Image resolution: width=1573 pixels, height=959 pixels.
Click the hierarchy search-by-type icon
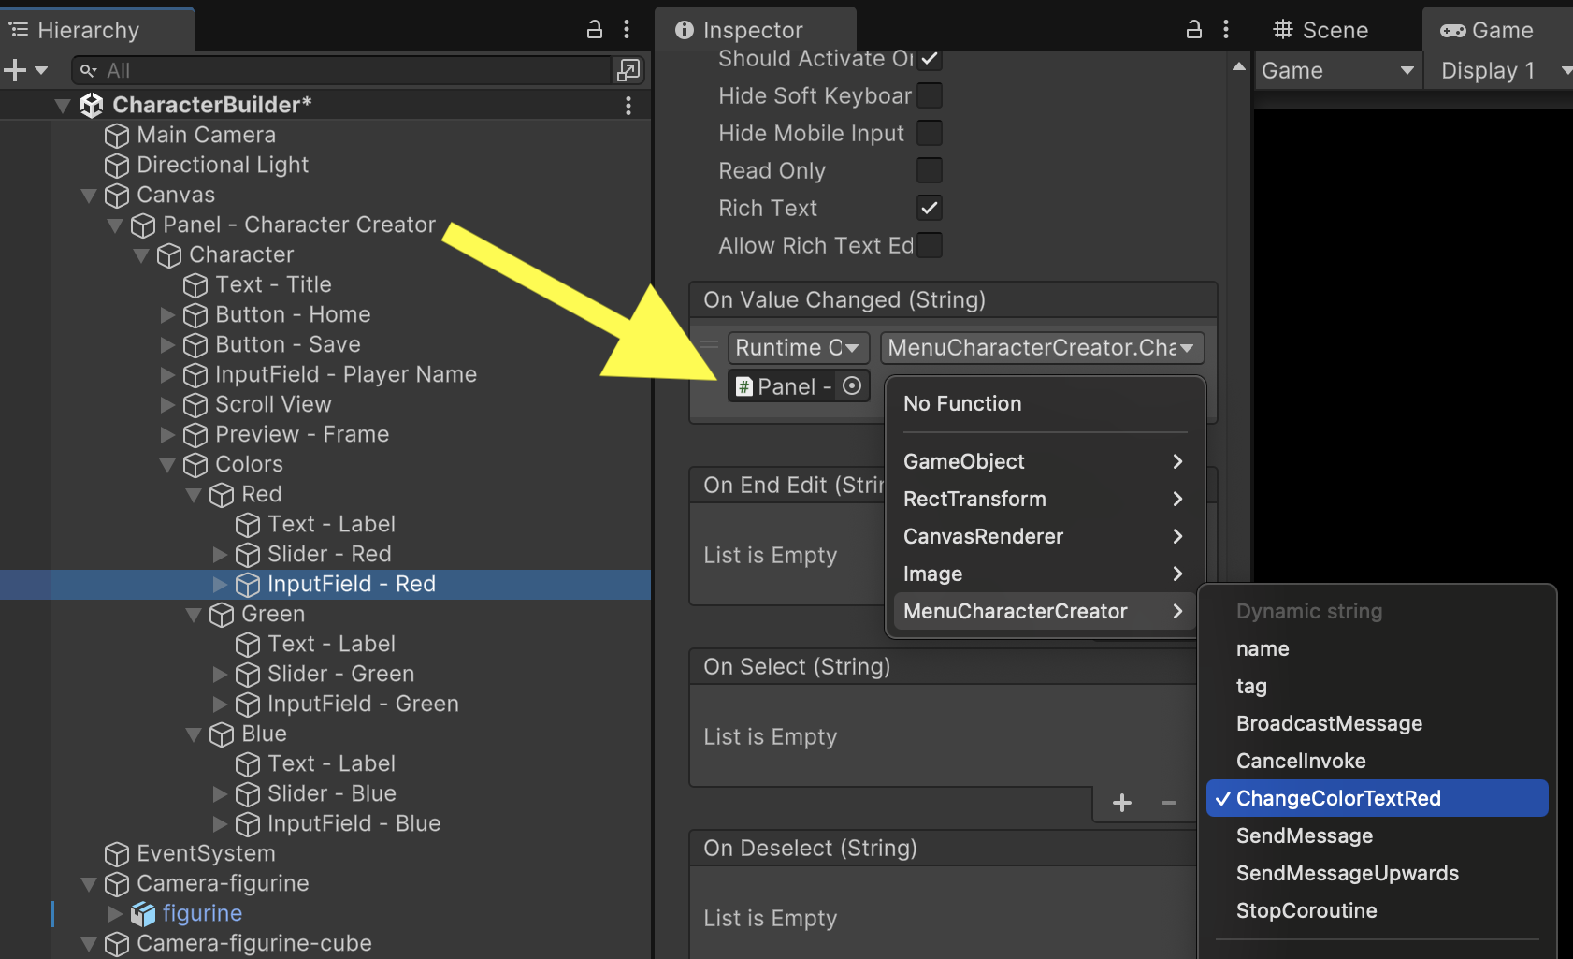[628, 70]
